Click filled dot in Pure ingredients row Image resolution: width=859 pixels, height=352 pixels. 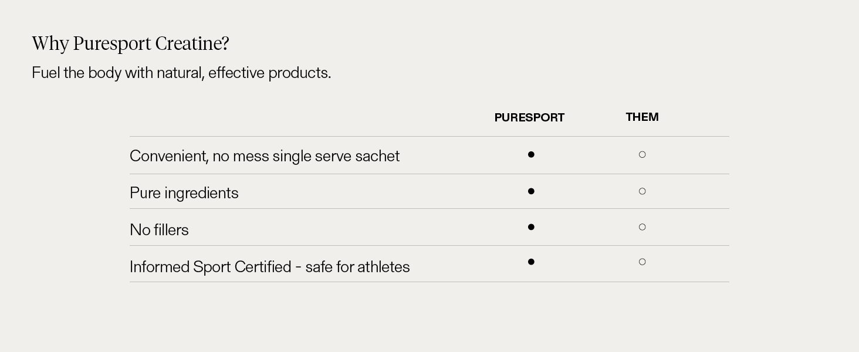(531, 191)
